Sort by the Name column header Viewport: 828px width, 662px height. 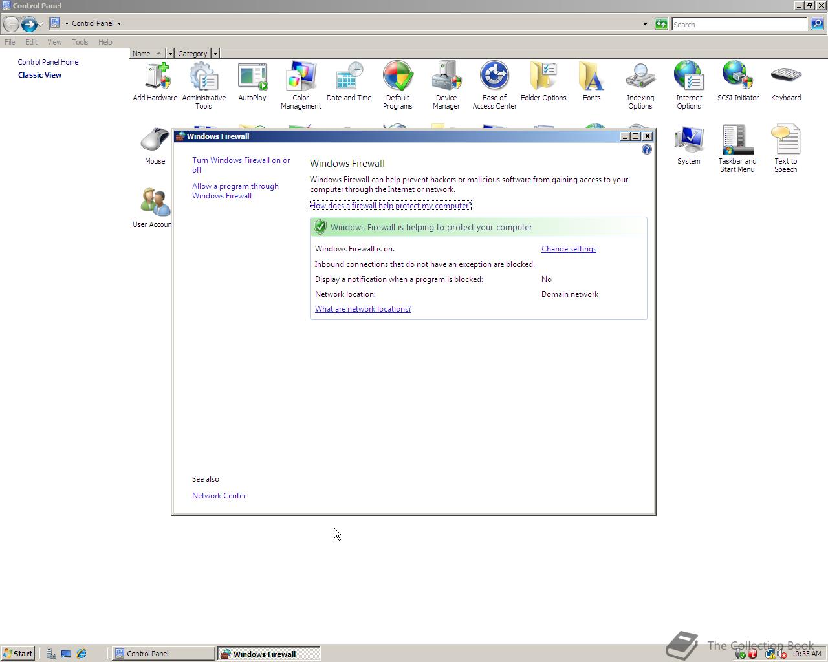(x=147, y=54)
